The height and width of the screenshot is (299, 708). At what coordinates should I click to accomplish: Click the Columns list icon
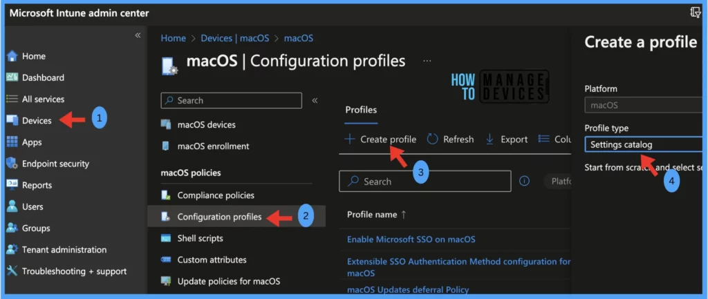coord(543,139)
